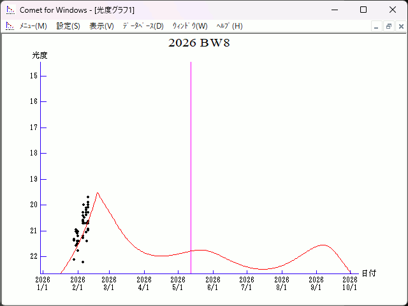Minimize the Comet for Windows application
Image resolution: width=408 pixels, height=306 pixels.
click(334, 10)
